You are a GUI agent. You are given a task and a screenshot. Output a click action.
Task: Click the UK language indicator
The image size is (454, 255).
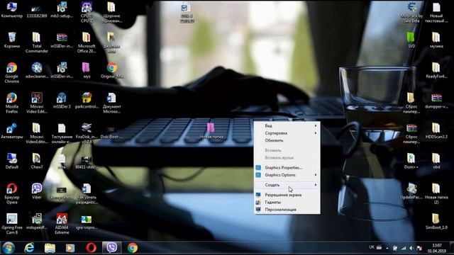pos(372,247)
